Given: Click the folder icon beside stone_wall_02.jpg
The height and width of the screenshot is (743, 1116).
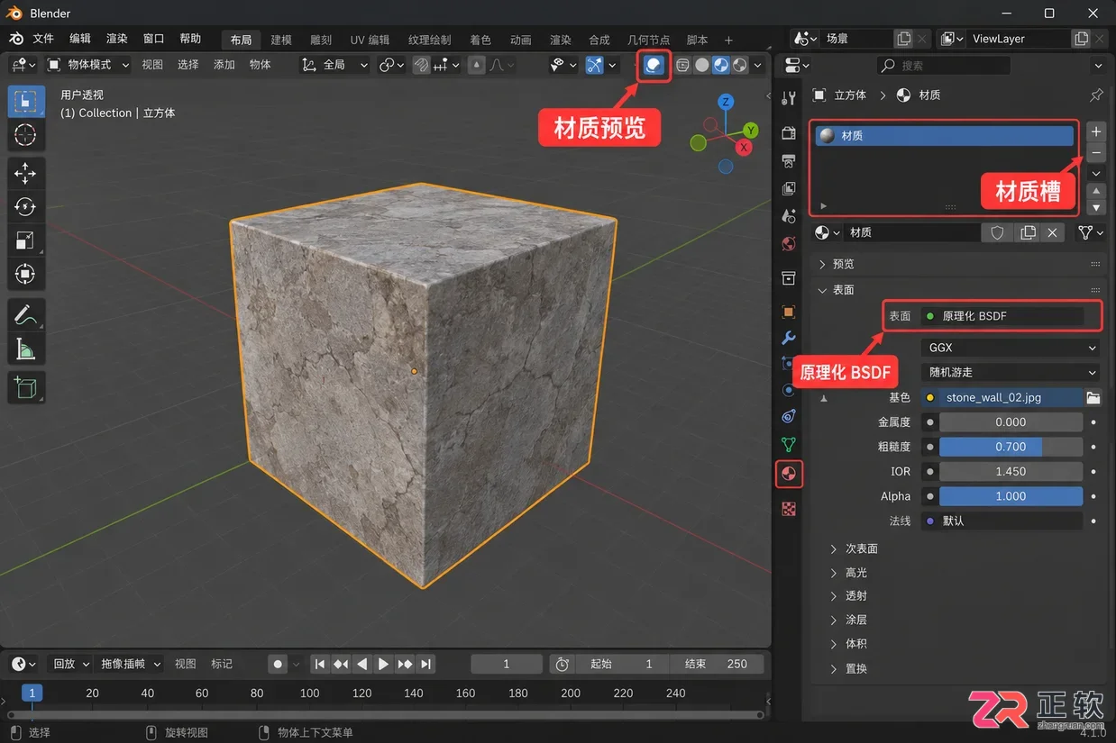Looking at the screenshot, I should point(1093,397).
